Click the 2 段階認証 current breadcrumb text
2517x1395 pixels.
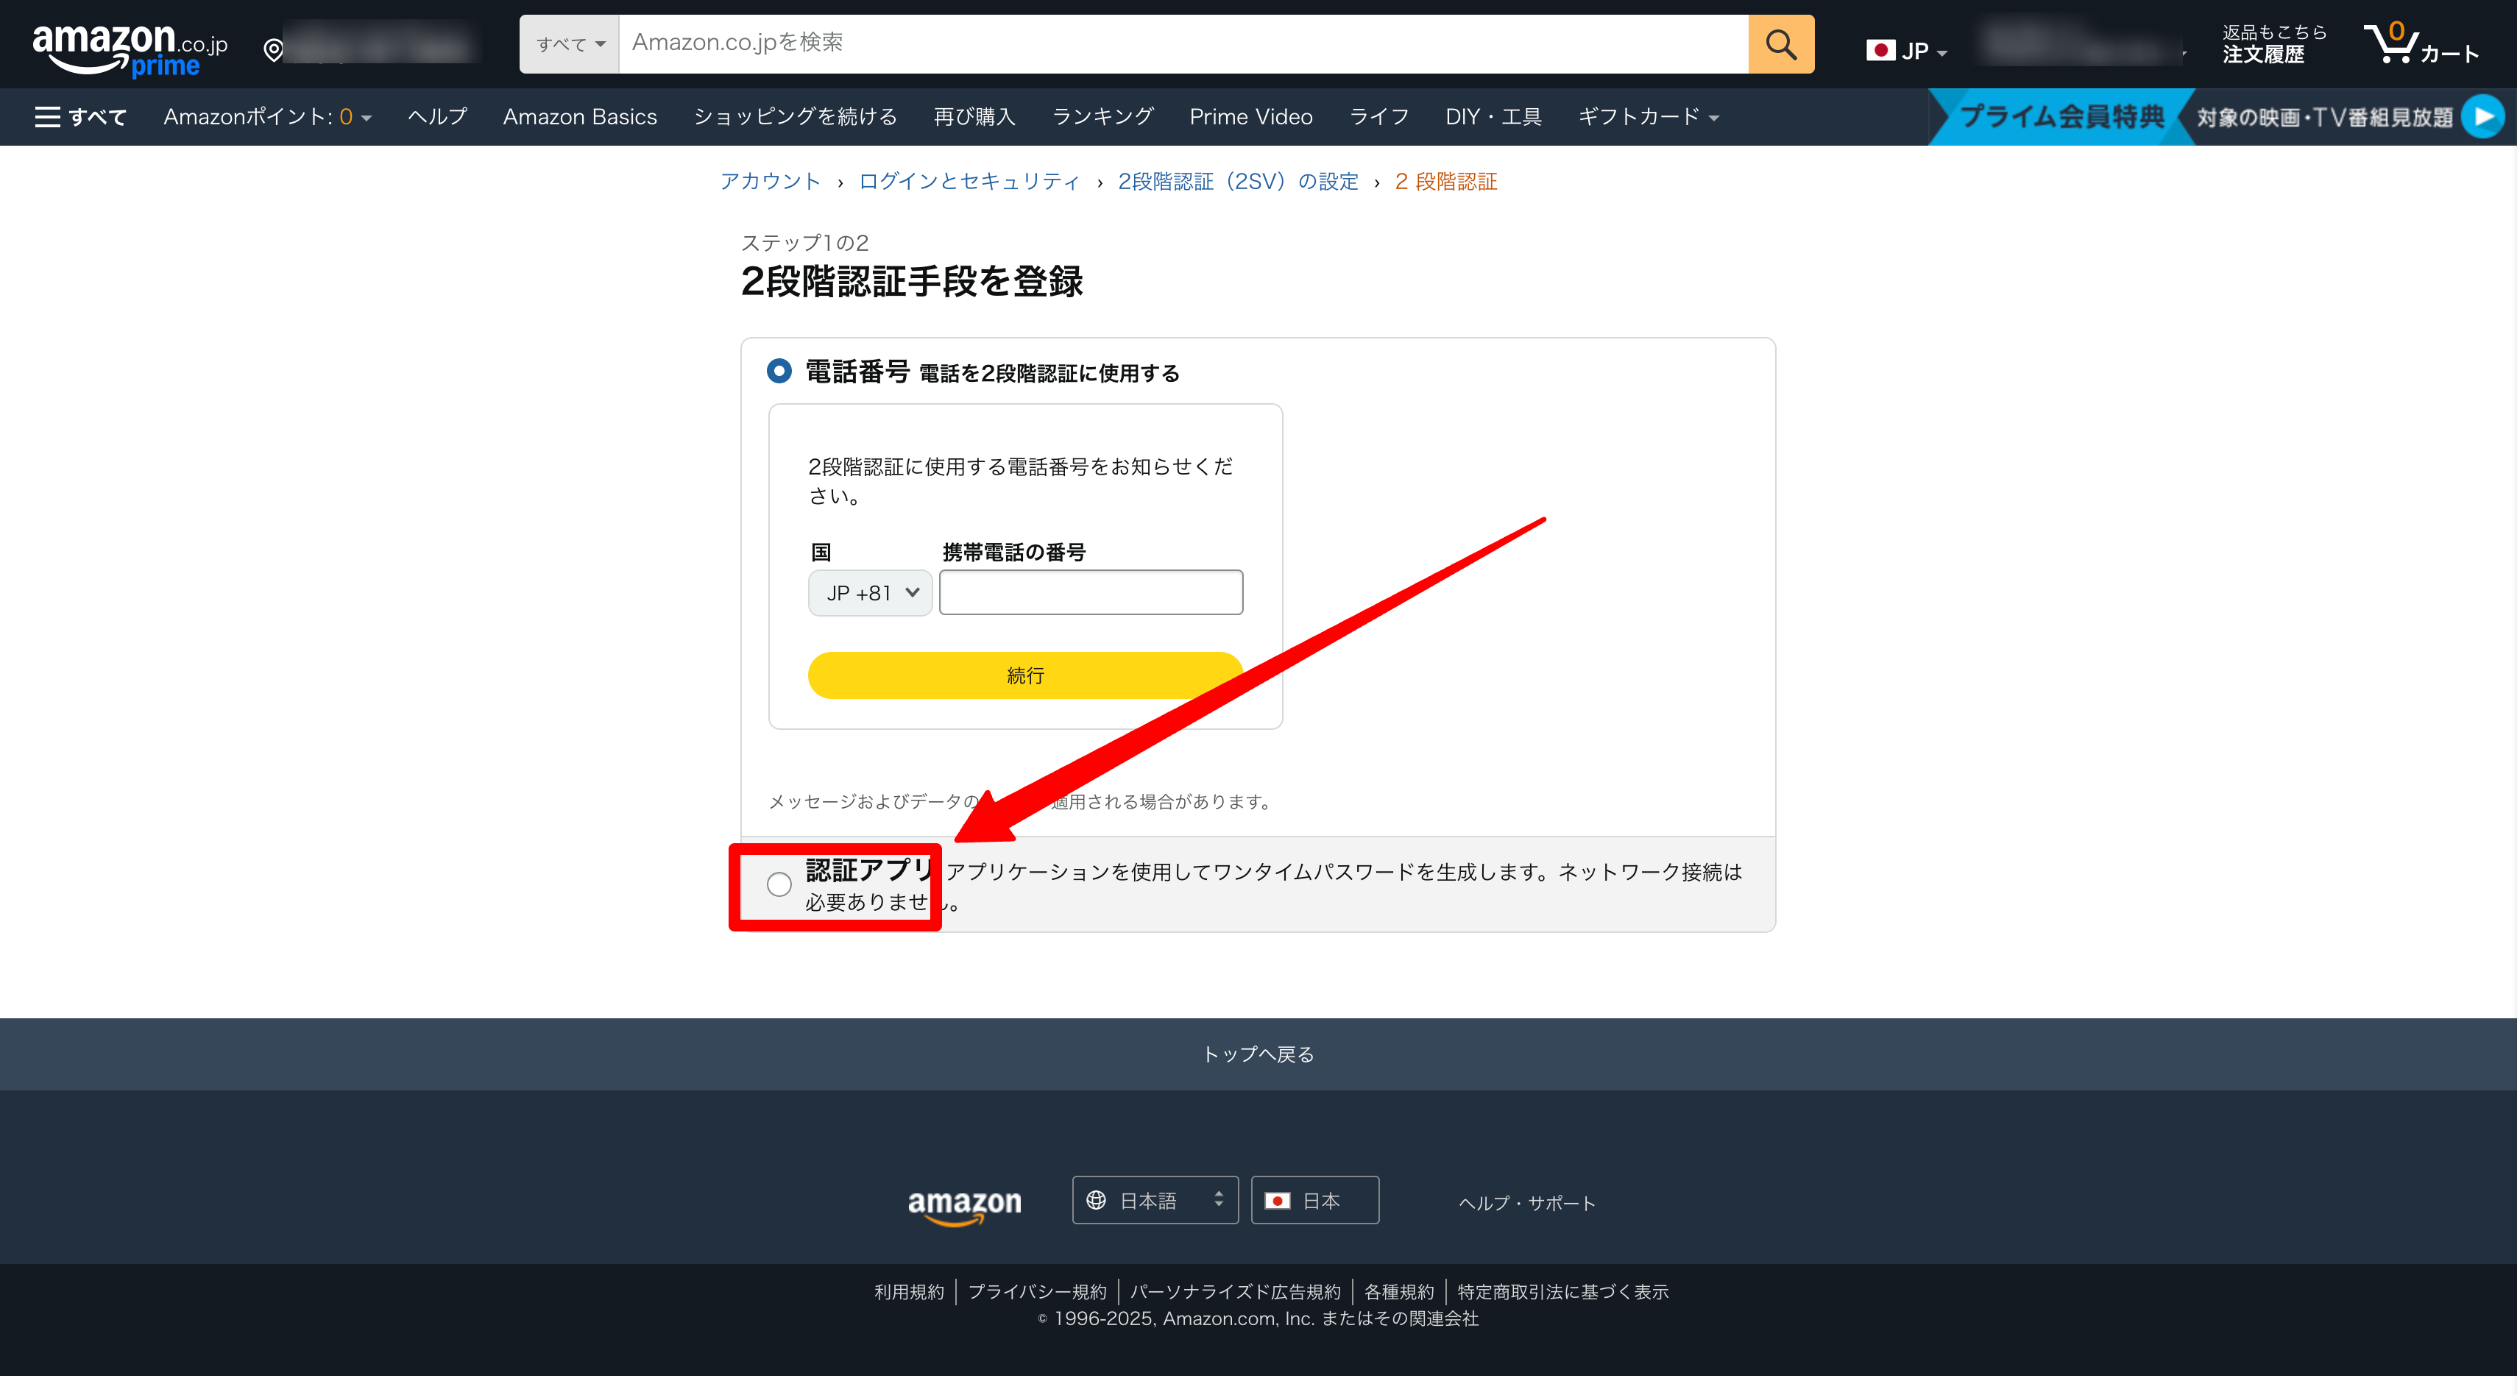point(1445,182)
